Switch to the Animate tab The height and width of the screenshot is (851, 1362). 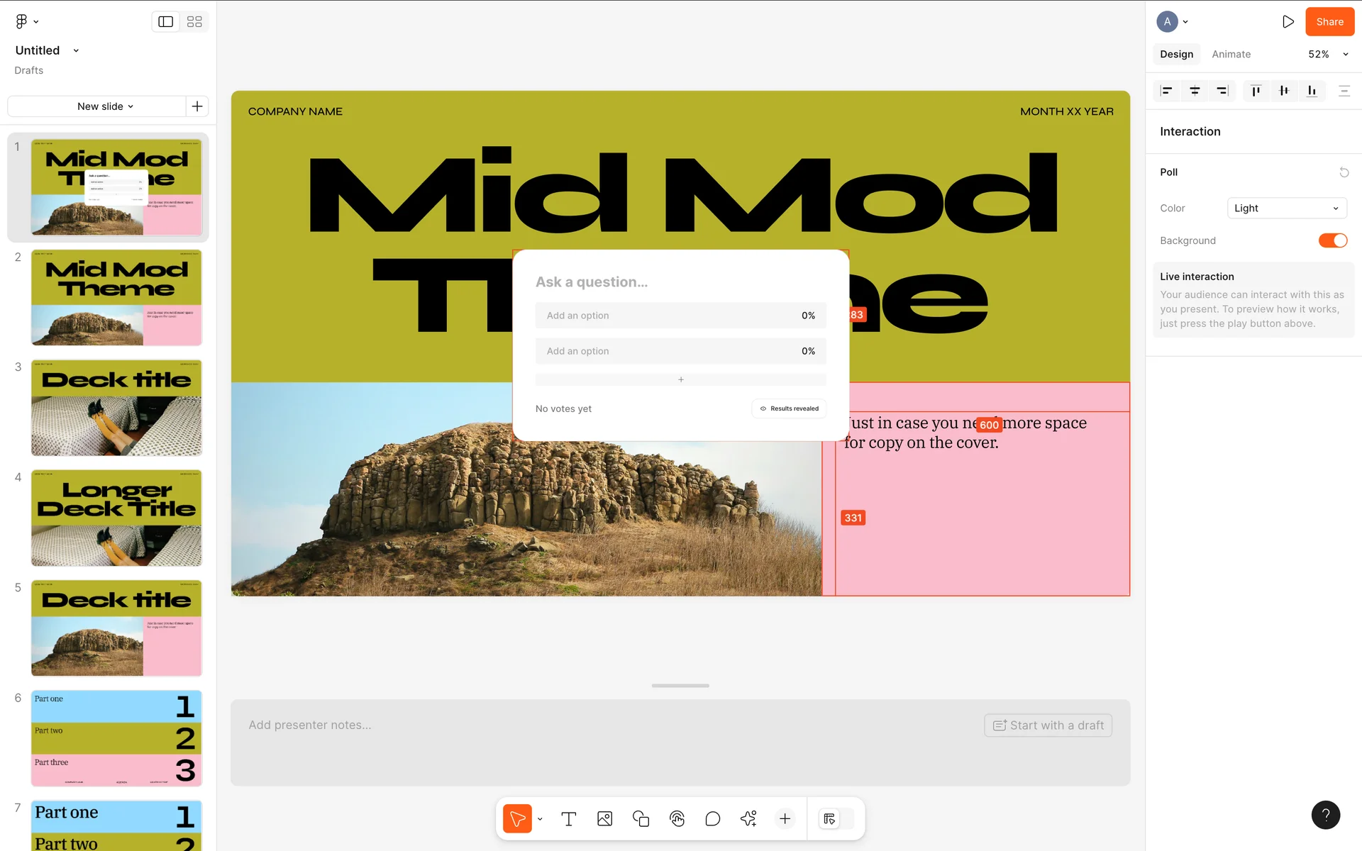(1231, 55)
